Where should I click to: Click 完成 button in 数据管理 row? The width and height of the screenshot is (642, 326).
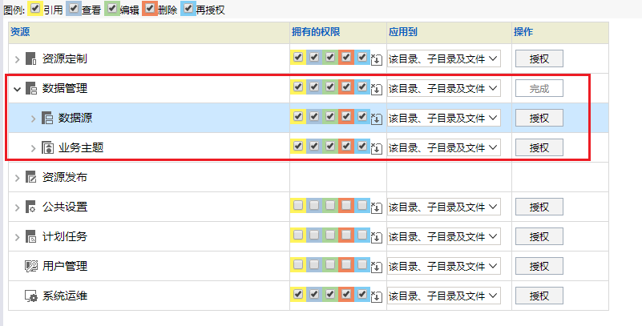[x=539, y=88]
